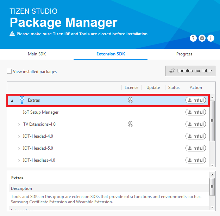Switch to the Main SDK tab

pos(37,54)
